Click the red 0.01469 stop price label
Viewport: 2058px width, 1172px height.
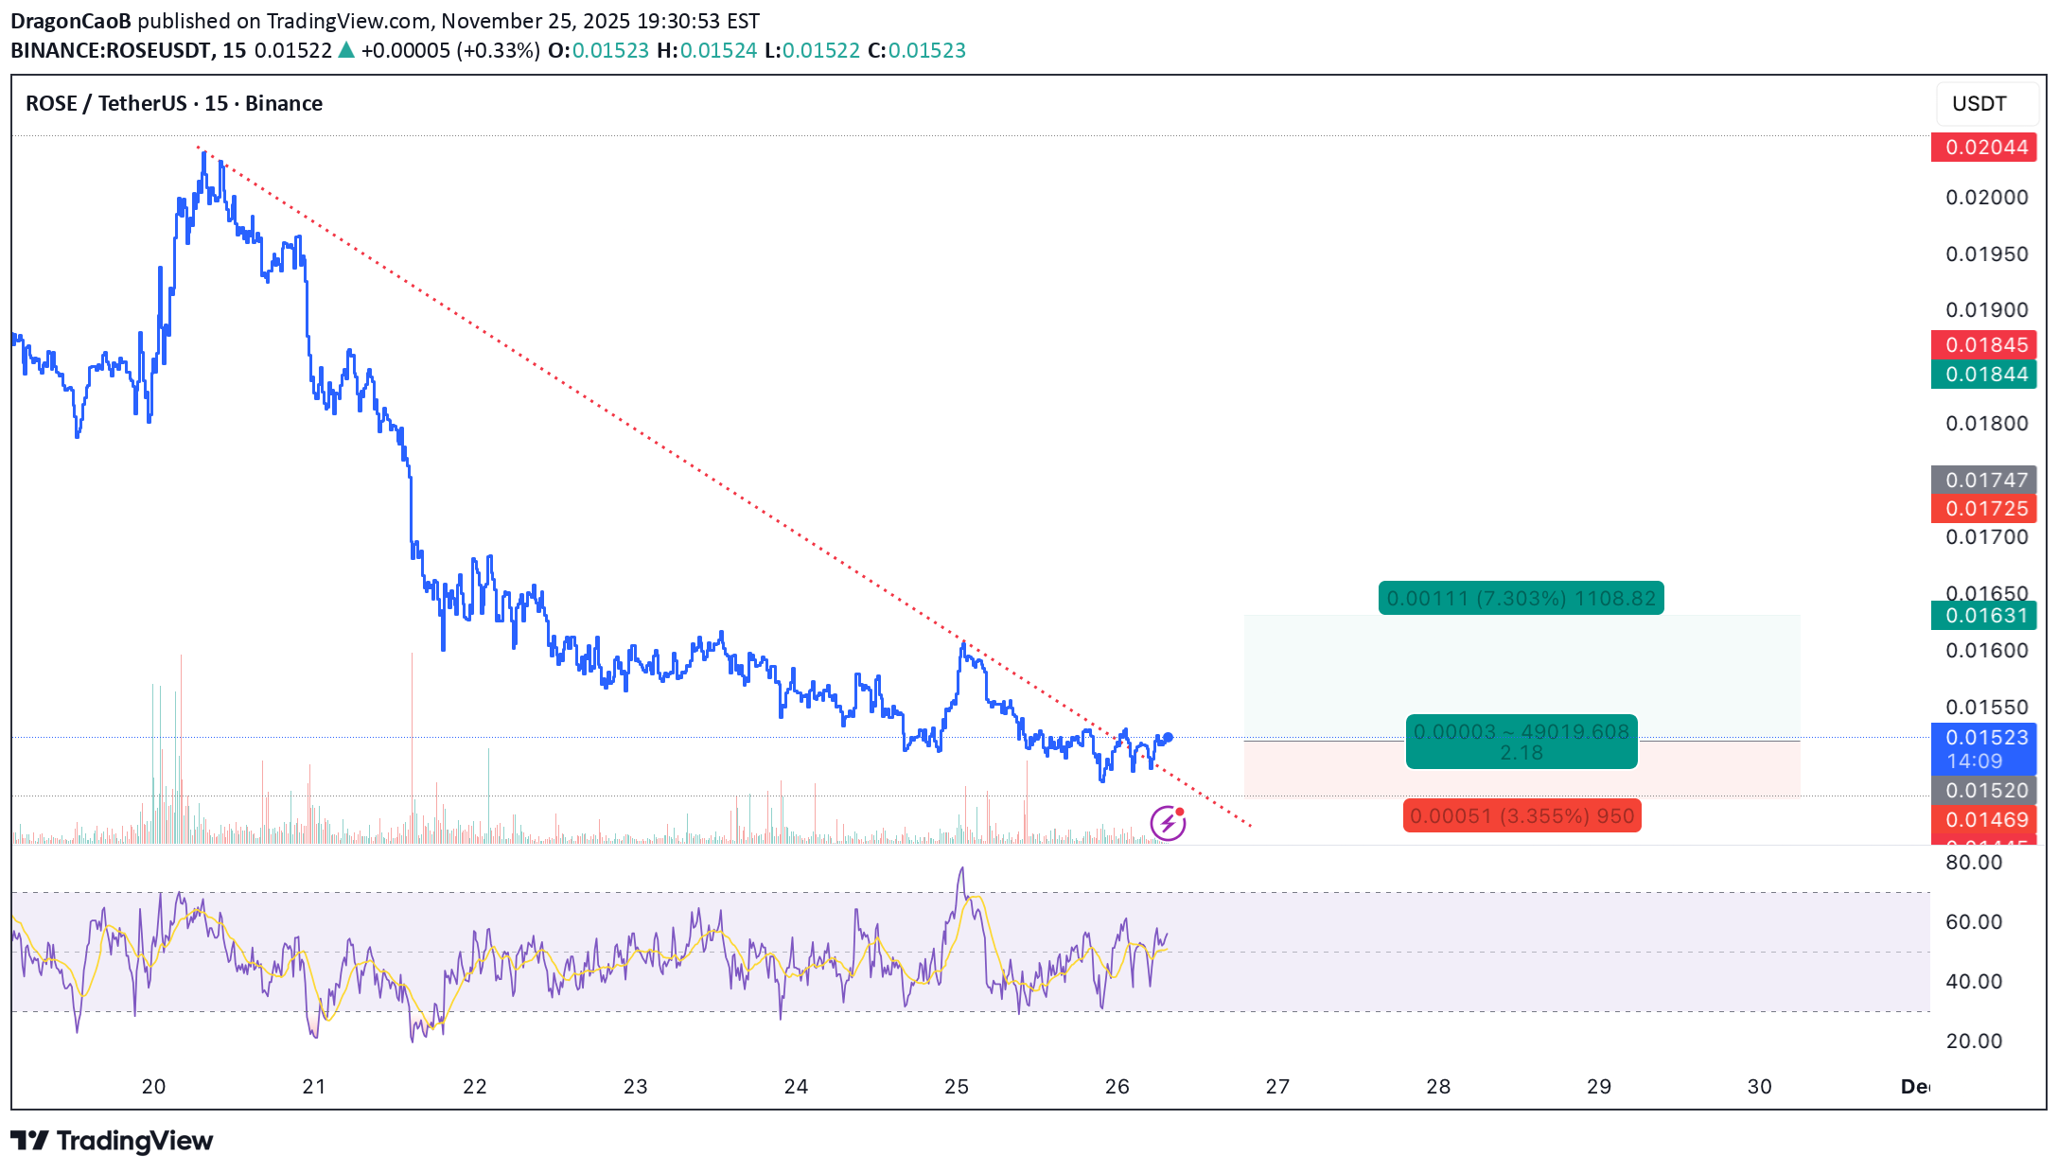pyautogui.click(x=1985, y=820)
